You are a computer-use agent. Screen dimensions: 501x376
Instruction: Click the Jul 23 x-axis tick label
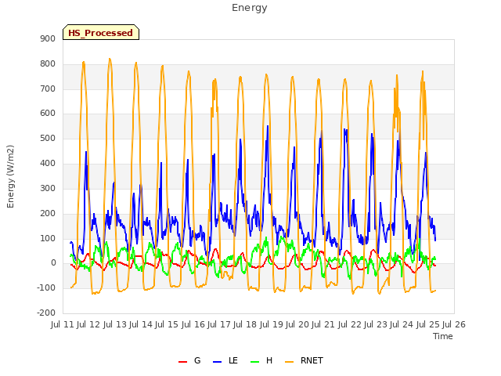click(376, 324)
